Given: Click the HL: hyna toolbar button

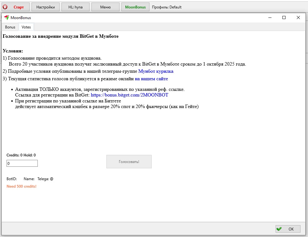Looking at the screenshot, I should 75,7.
